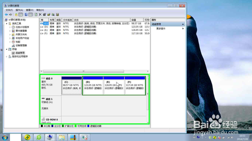Click the refresh toolbar icon
Image resolution: width=252 pixels, height=141 pixels.
pos(36,15)
